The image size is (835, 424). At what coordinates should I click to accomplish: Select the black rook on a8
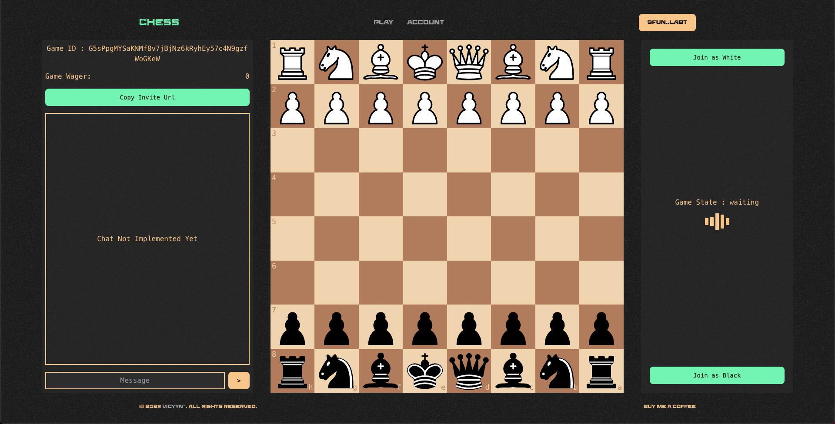[x=601, y=371]
